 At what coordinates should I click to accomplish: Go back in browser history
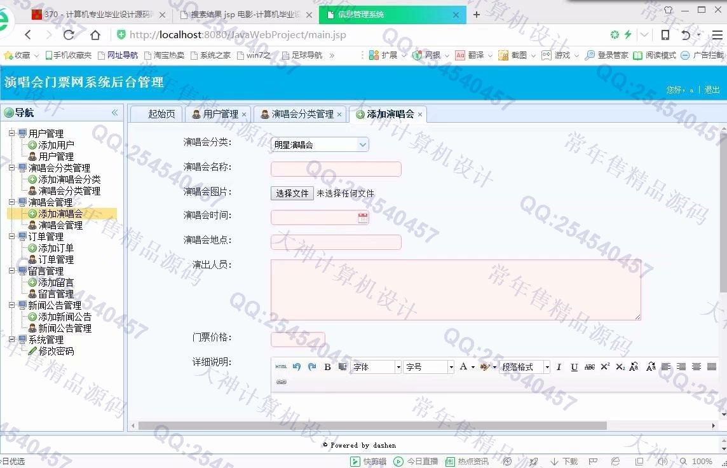(29, 35)
